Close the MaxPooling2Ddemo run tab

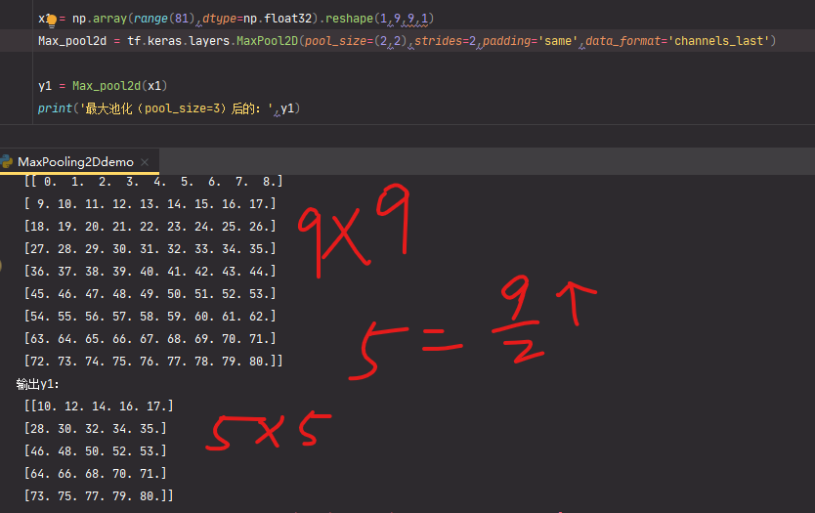[145, 162]
